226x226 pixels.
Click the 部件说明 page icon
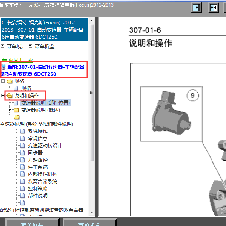pyautogui.click(x=22, y=196)
